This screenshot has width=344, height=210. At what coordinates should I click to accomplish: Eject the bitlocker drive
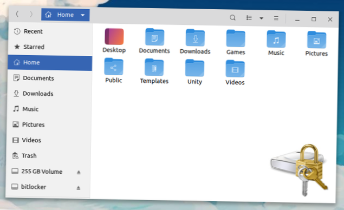click(79, 188)
